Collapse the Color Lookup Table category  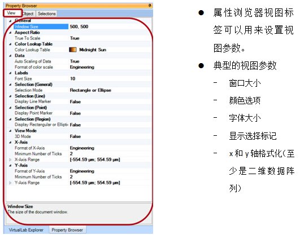10,44
